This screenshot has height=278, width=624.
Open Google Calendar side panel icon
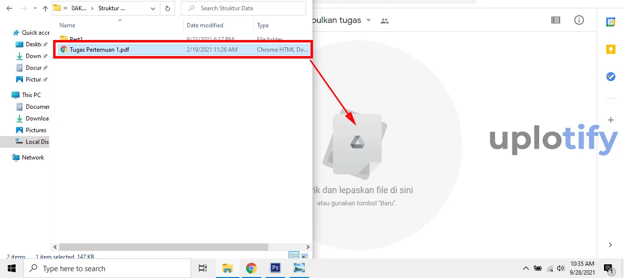610,22
